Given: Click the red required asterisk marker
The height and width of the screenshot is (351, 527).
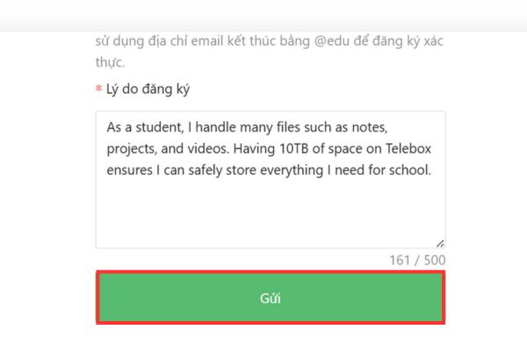Looking at the screenshot, I should 98,89.
